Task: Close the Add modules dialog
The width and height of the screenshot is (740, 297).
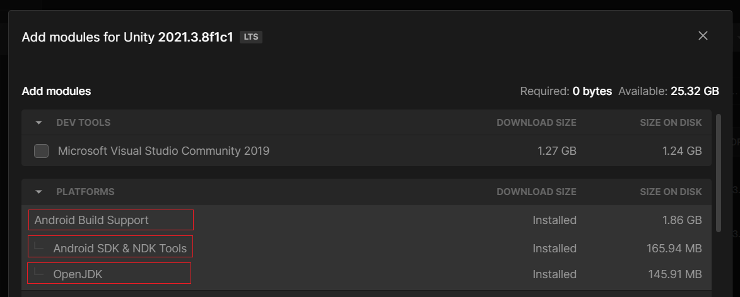Action: point(703,36)
